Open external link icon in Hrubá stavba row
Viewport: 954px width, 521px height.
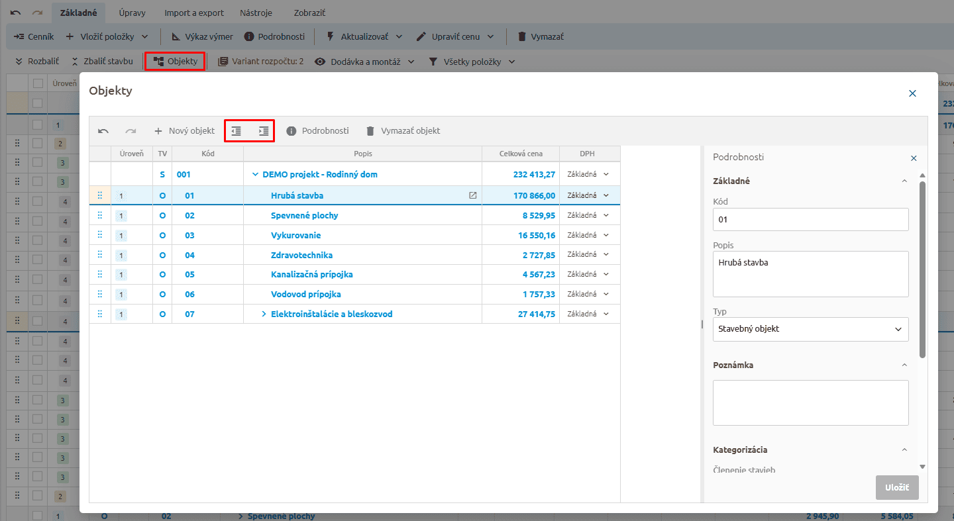pyautogui.click(x=472, y=195)
